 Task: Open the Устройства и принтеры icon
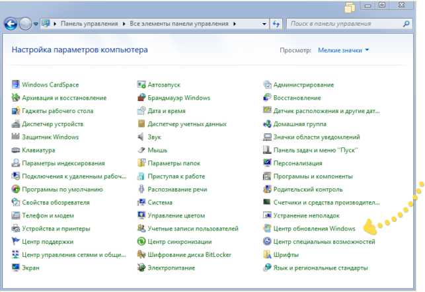[15, 229]
